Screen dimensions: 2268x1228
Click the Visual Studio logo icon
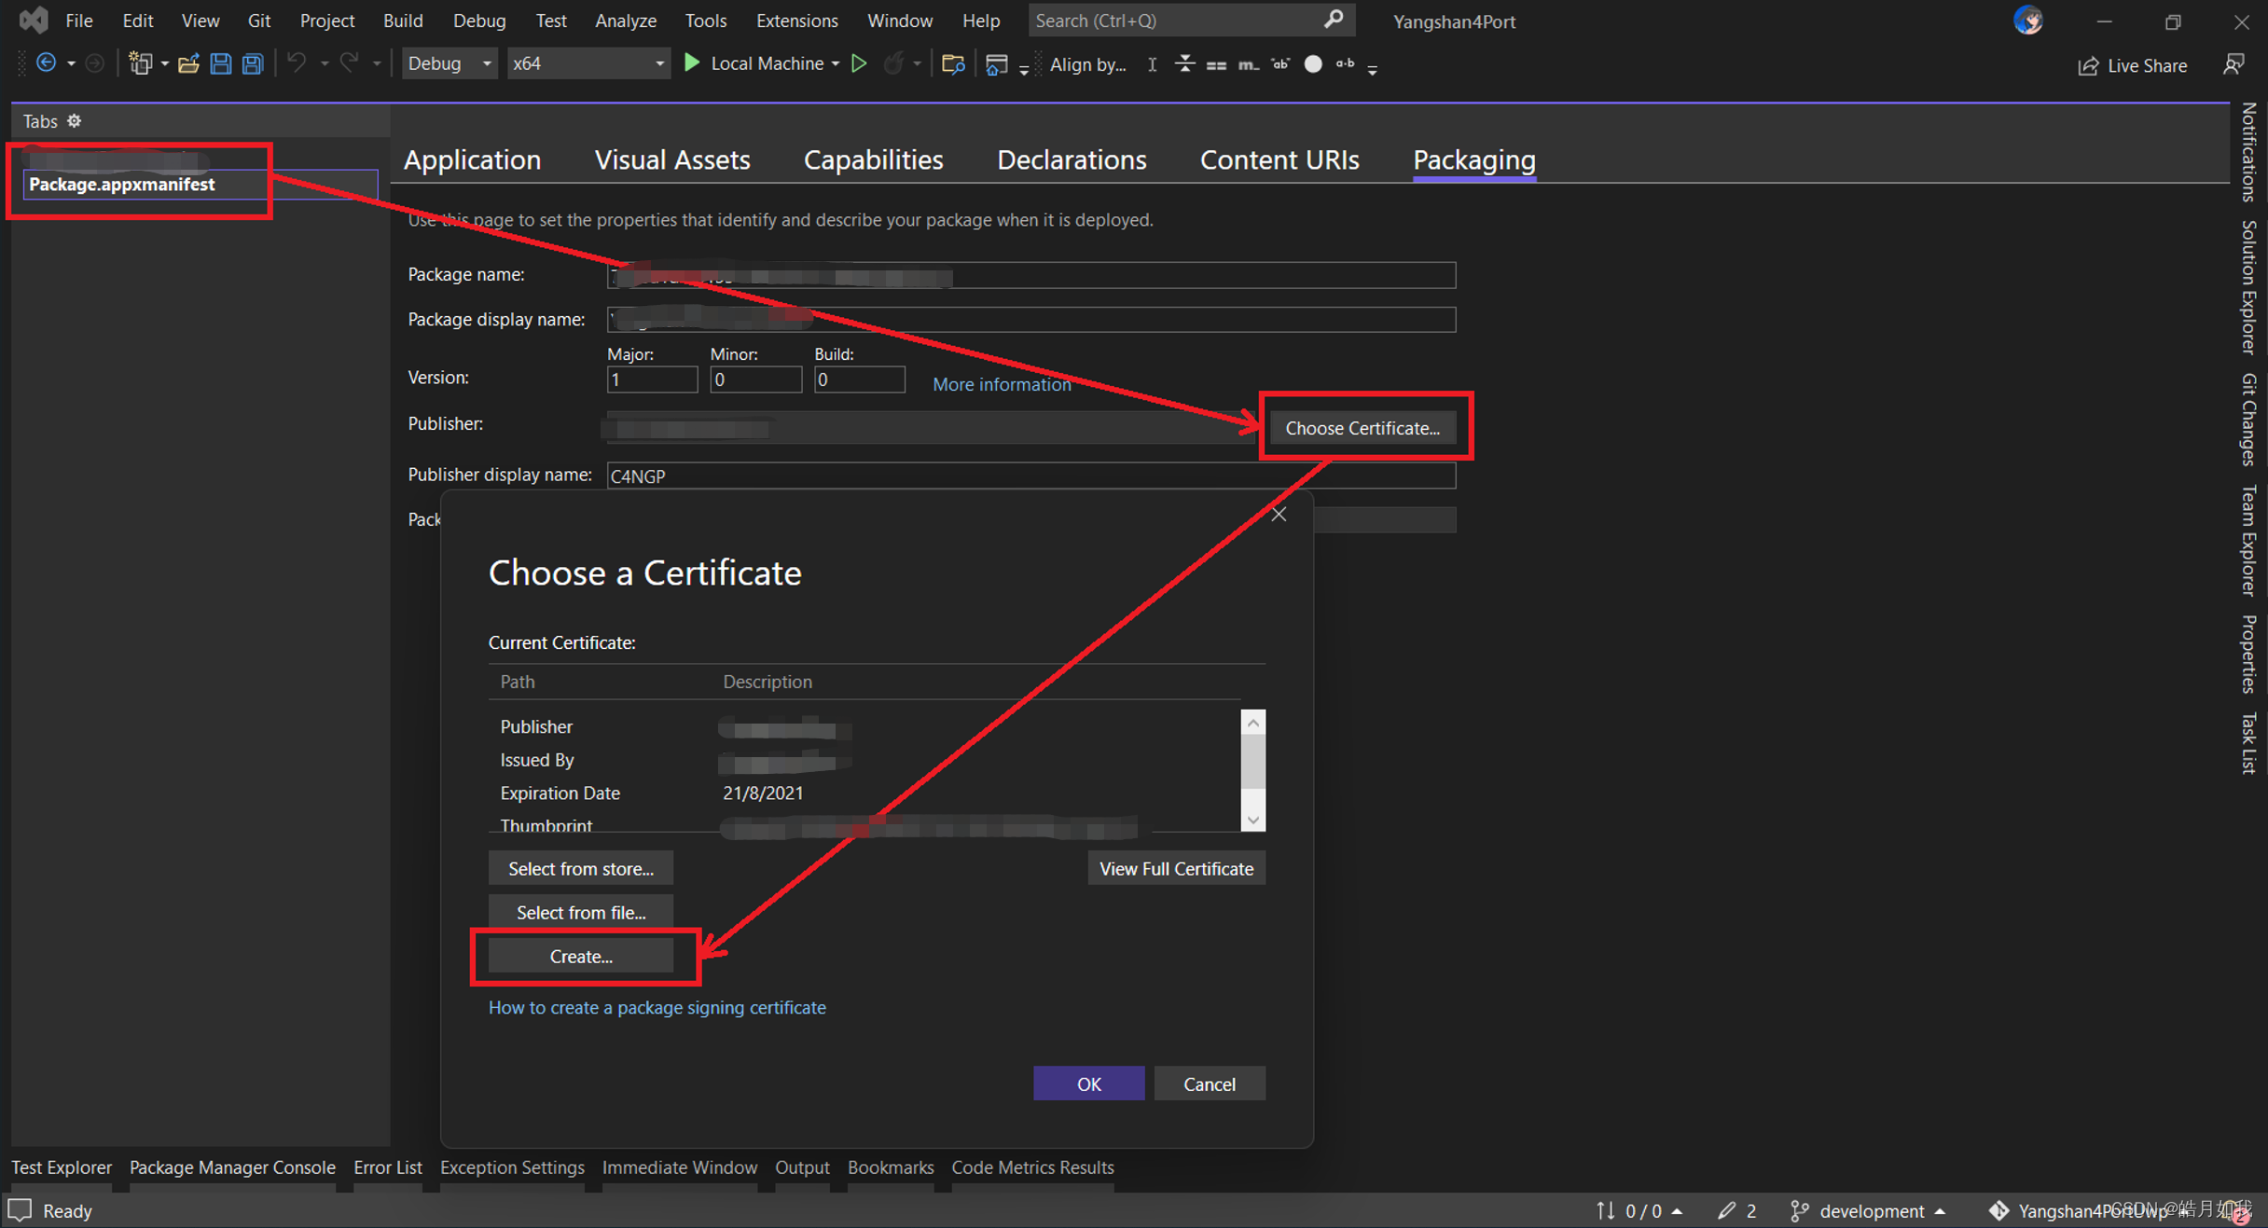coord(34,20)
